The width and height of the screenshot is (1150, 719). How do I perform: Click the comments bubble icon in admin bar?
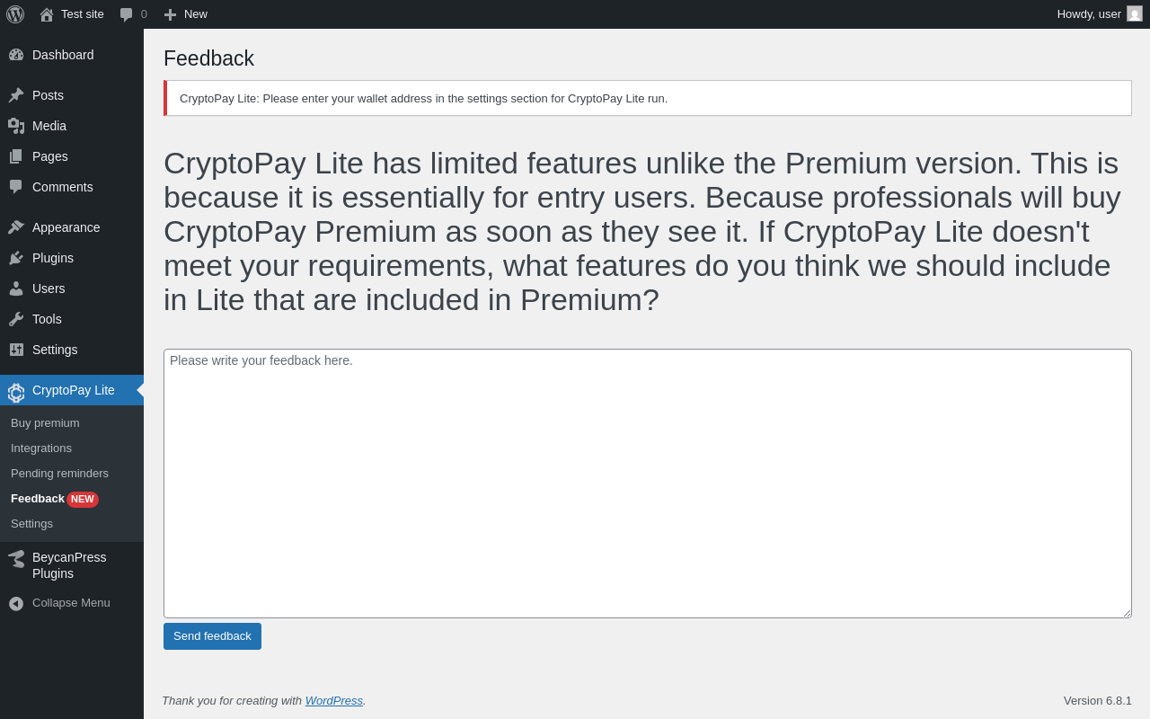click(x=127, y=14)
